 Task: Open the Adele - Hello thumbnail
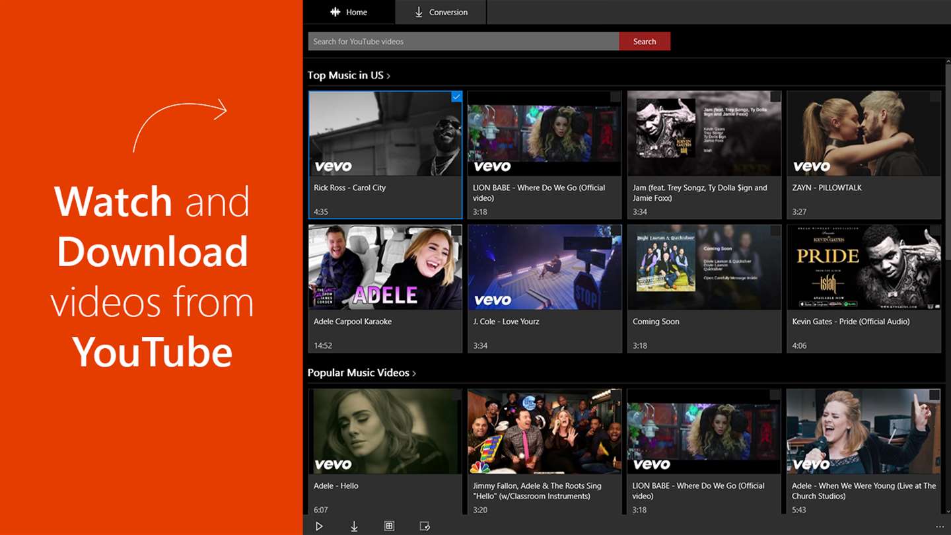pos(385,431)
